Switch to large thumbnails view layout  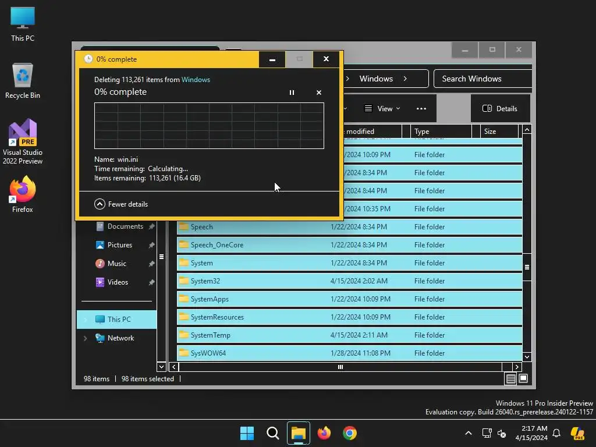[x=523, y=378]
